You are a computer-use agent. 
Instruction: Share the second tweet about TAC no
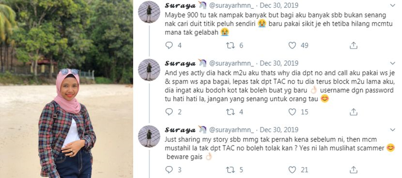pyautogui.click(x=353, y=112)
